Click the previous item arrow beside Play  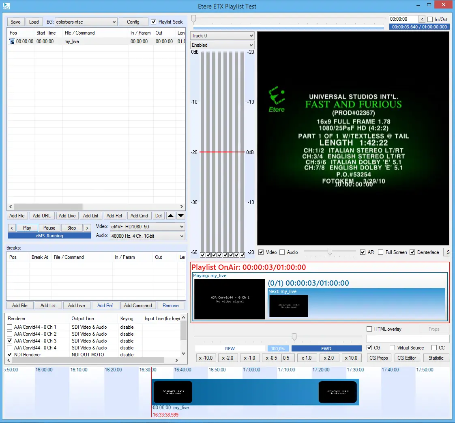(x=12, y=228)
